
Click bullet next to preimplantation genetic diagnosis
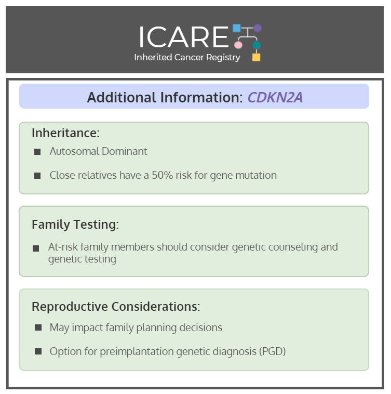tap(38, 351)
